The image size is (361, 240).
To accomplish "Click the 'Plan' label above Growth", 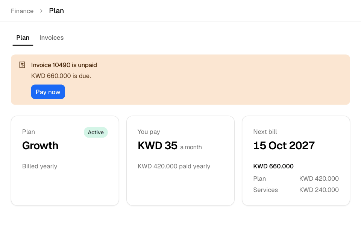I will tap(29, 132).
